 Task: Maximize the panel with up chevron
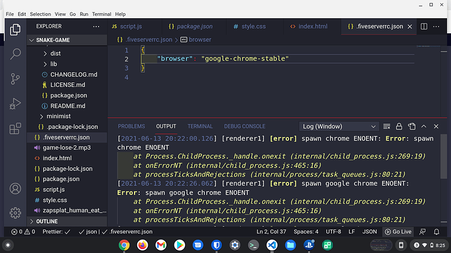tap(424, 126)
